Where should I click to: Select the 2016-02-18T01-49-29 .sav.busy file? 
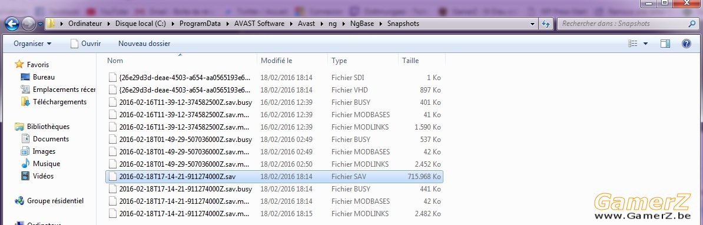(x=274, y=140)
